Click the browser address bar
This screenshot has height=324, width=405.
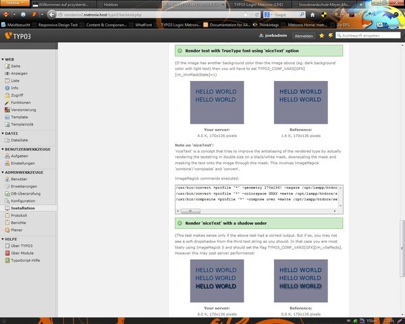pos(153,15)
